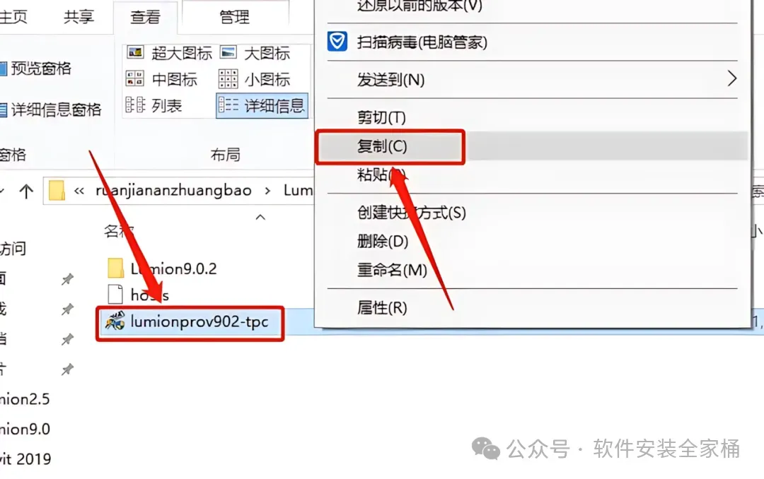Open the View ribbon tab
764x479 pixels.
pos(145,17)
